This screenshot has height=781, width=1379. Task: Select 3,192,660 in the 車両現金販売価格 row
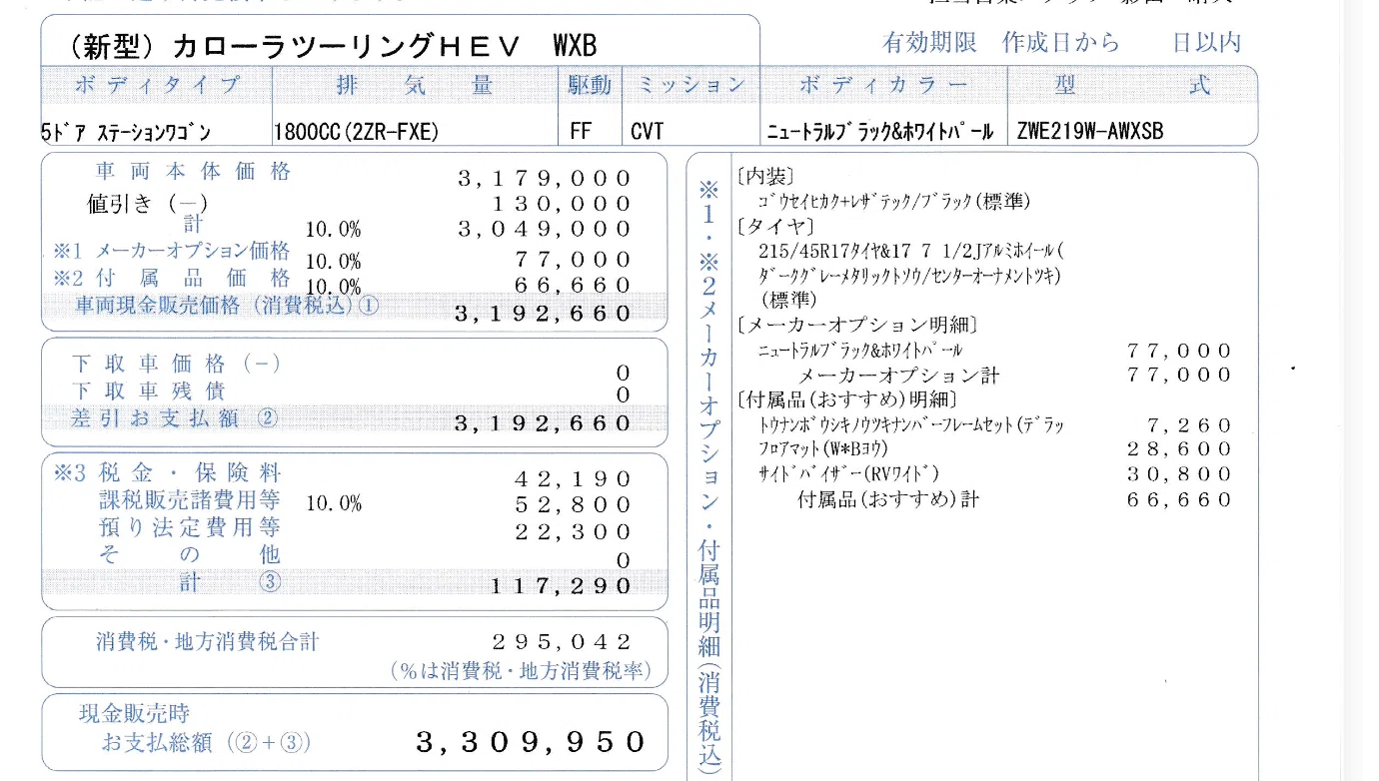[544, 314]
